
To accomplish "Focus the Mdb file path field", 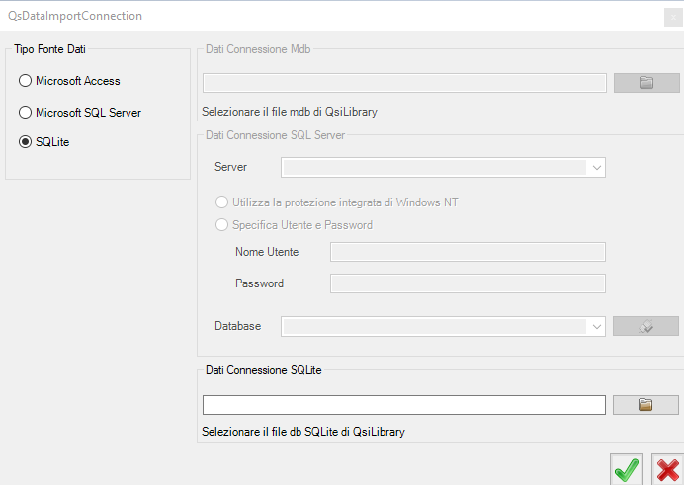I will click(404, 83).
